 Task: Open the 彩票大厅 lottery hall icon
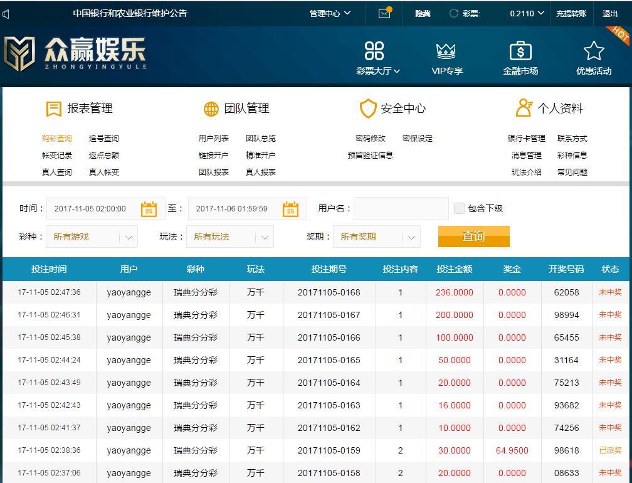(x=374, y=51)
